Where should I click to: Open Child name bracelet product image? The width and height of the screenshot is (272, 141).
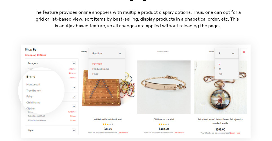point(164,87)
